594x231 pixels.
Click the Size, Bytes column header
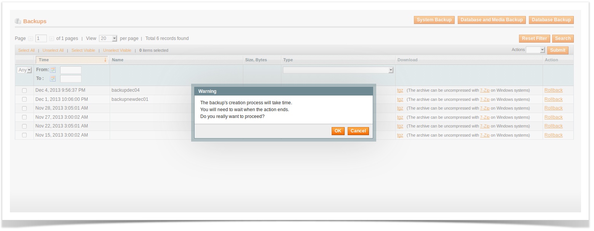pos(256,60)
